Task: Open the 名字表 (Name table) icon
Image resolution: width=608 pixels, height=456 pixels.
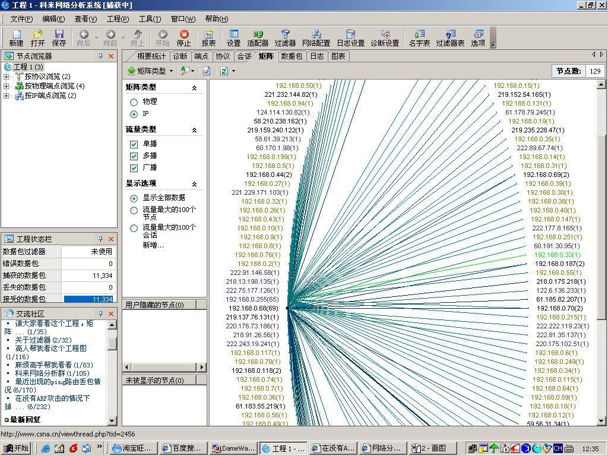Action: [x=419, y=37]
